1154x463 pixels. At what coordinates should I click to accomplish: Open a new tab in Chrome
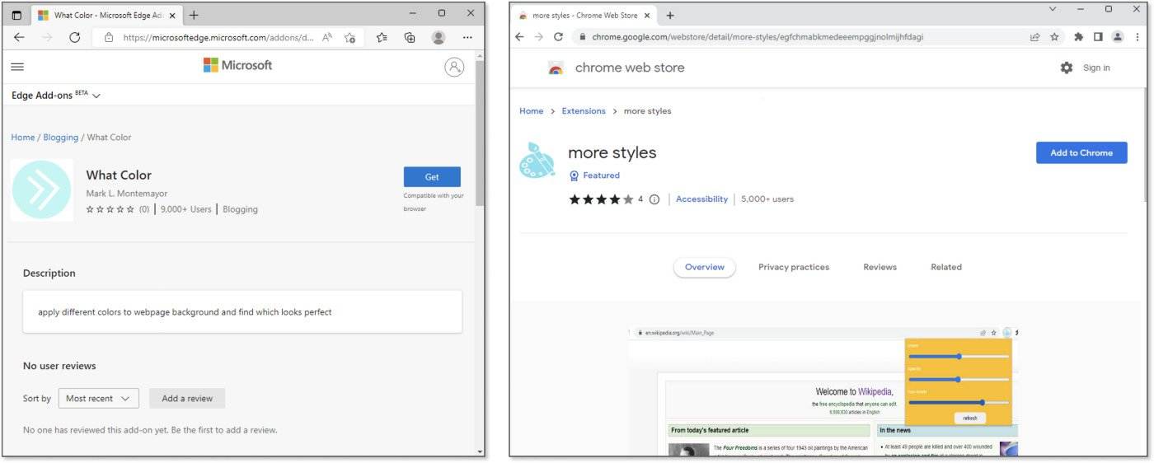point(670,15)
